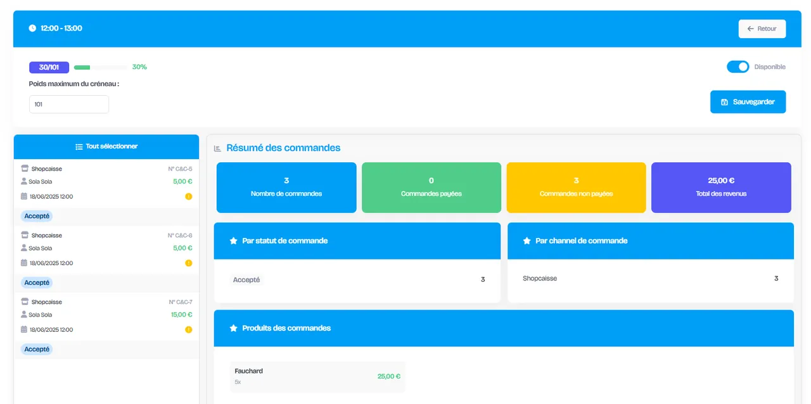
Task: Click the user icon on order C&C-6
Action: (24, 248)
